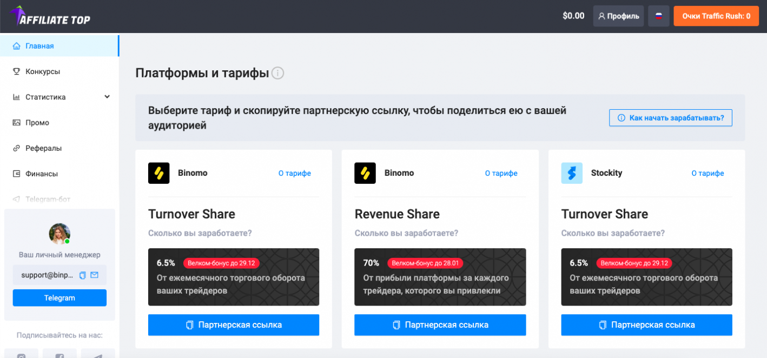The height and width of the screenshot is (358, 767).
Task: Click the wallet icon beside Финансы
Action: click(x=16, y=174)
